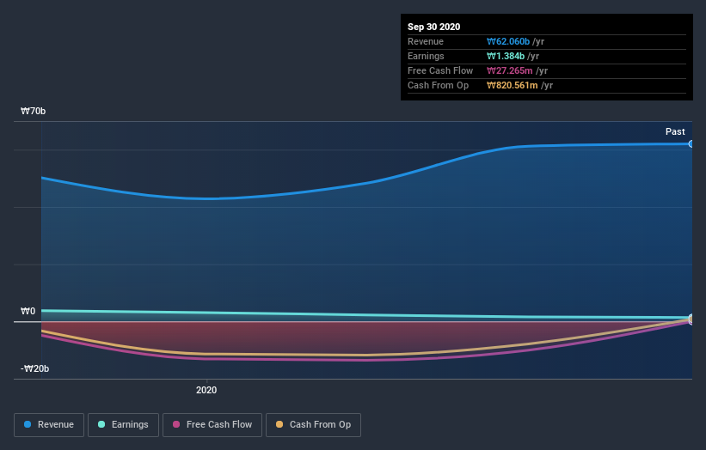706x450 pixels.
Task: Click the Past label on chart
Action: coord(675,131)
